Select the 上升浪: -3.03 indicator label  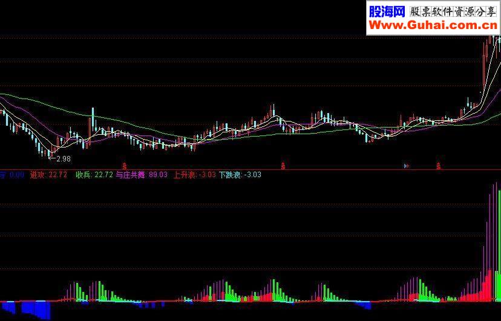click(x=194, y=175)
